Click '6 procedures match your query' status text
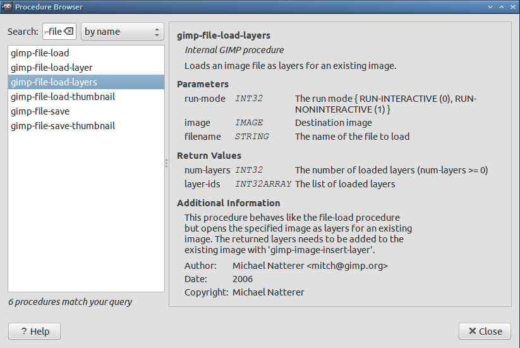 (70, 302)
